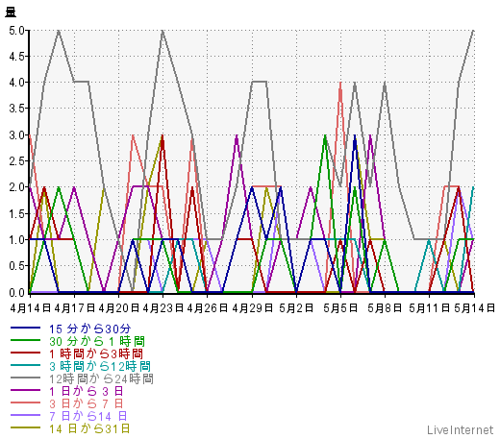Select the 7日から14日 legend label
Image resolution: width=500 pixels, height=439 pixels.
(x=88, y=416)
